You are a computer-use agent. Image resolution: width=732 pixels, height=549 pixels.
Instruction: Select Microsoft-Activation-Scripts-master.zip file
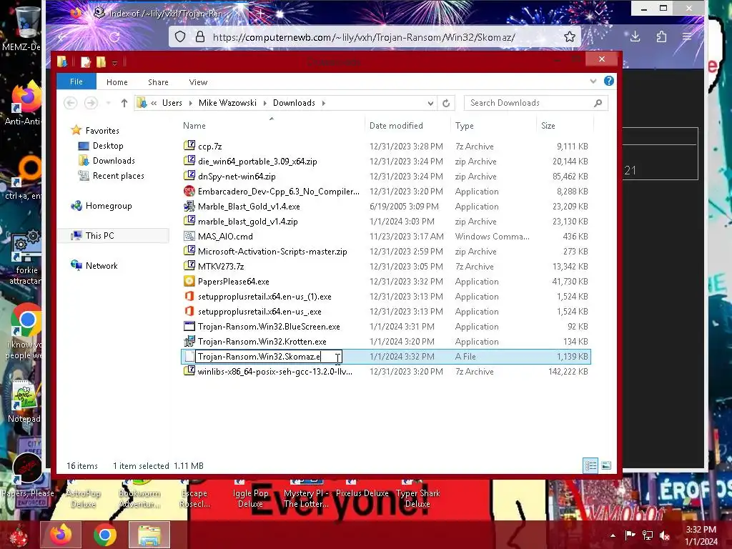pos(272,251)
